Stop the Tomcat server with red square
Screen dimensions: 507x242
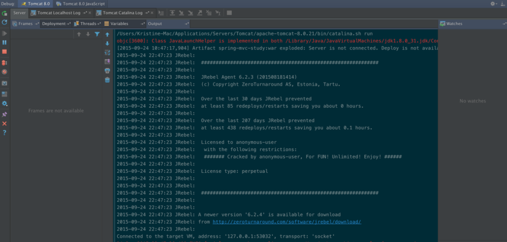pyautogui.click(x=4, y=51)
